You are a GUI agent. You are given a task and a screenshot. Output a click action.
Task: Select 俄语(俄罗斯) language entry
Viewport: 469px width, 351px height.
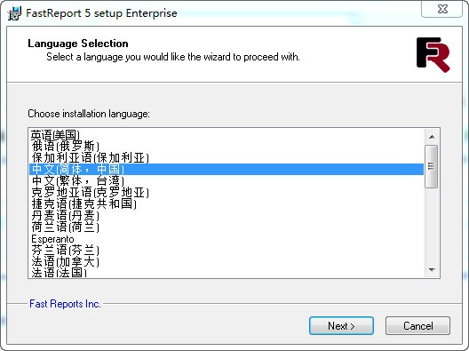pyautogui.click(x=227, y=146)
